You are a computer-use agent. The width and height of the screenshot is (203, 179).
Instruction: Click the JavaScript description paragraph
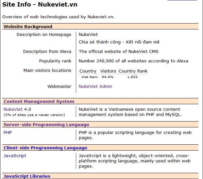[135, 161]
